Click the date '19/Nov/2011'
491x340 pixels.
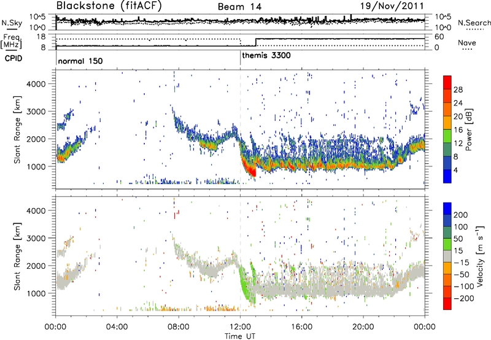(392, 6)
